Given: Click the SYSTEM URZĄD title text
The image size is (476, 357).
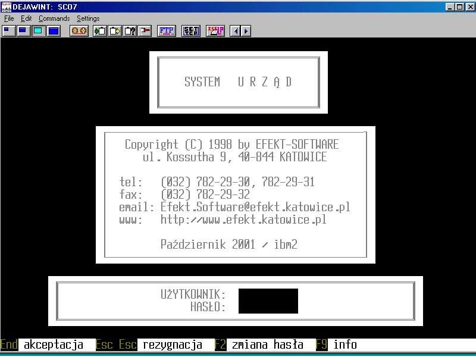Looking at the screenshot, I should (239, 82).
